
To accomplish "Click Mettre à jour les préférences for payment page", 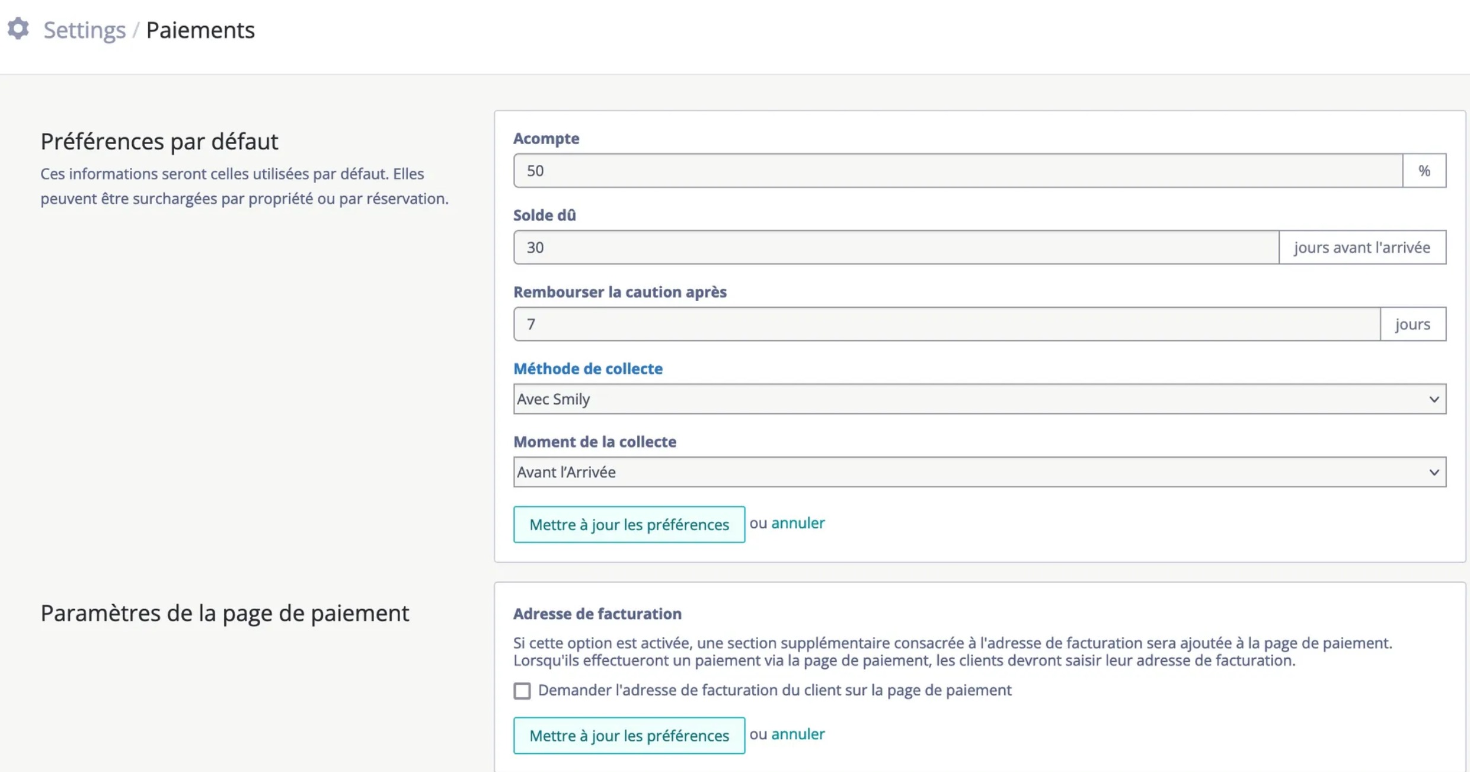I will 629,735.
